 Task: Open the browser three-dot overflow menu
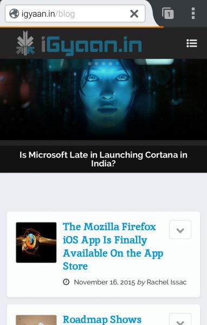193,13
